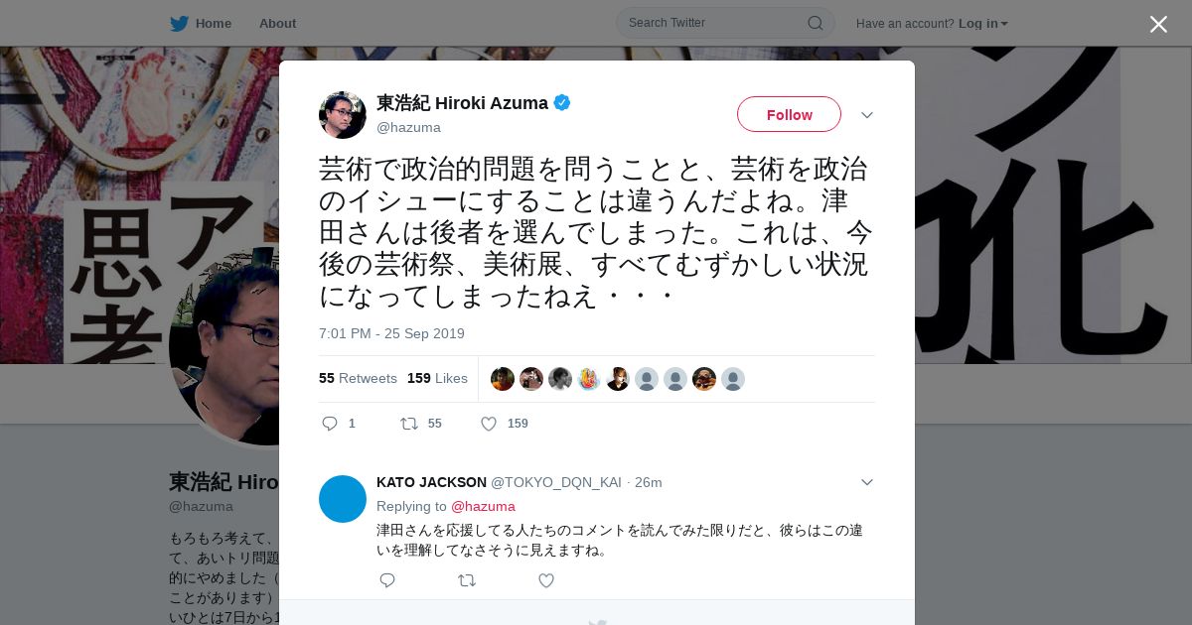1192x625 pixels.
Task: Expand tweet options chevron beside Follow
Action: pyautogui.click(x=867, y=115)
